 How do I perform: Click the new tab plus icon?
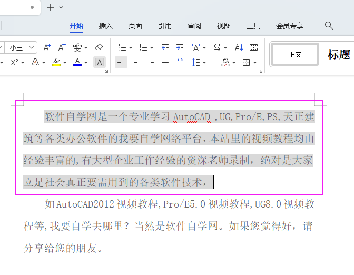coord(51,7)
